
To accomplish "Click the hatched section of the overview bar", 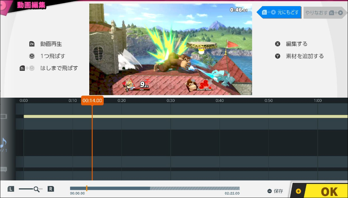I will pos(195,188).
